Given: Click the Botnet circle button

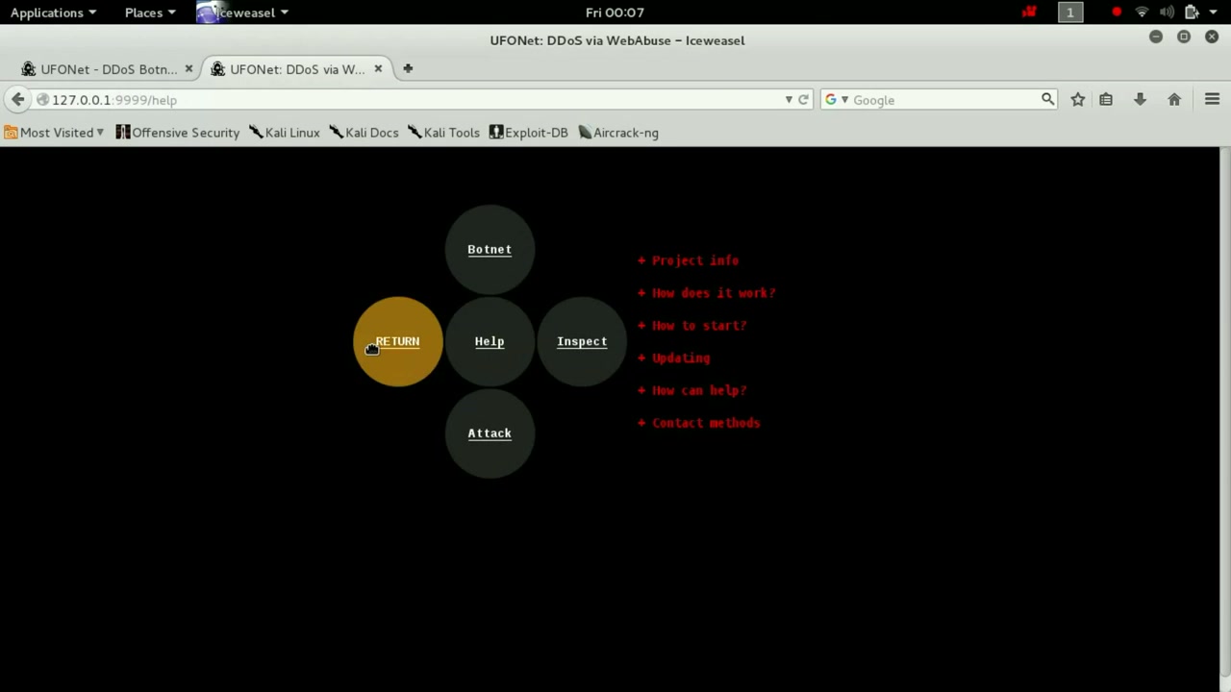Looking at the screenshot, I should (x=490, y=249).
